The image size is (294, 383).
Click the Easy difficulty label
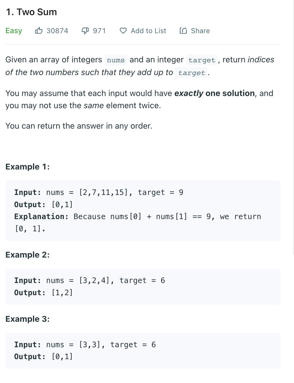14,31
